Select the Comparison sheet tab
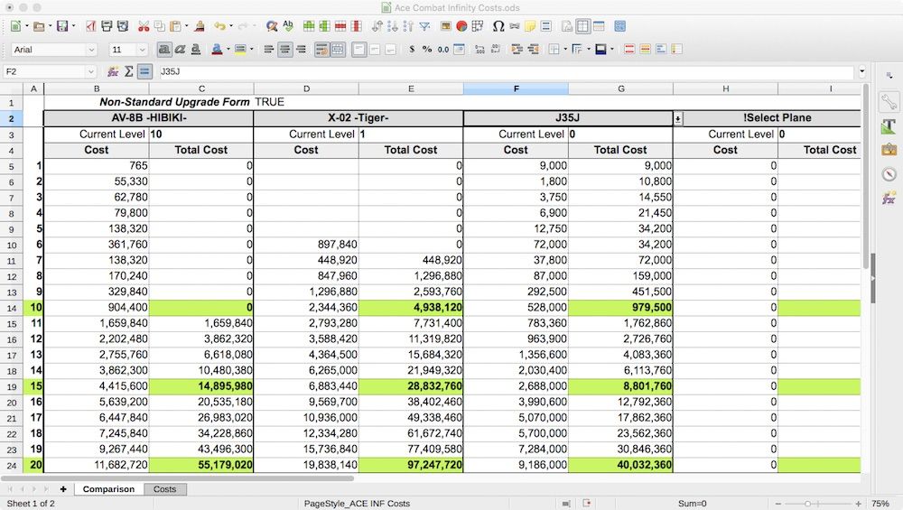Screen dimensions: 903x510 click(108, 489)
